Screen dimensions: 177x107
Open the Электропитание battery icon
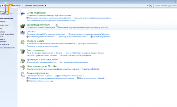pos(23,51)
